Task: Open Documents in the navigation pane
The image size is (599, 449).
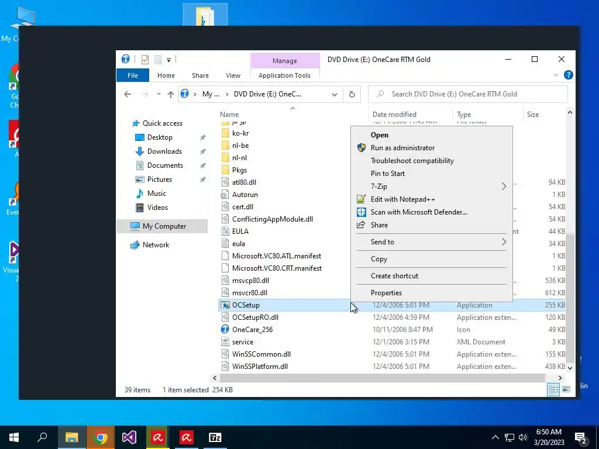Action: pyautogui.click(x=165, y=165)
